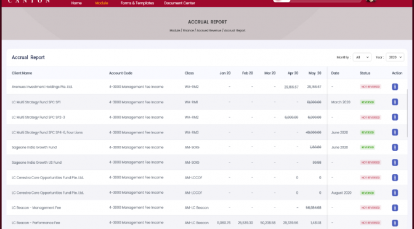Click the table's vertical scrollbar
The width and height of the screenshot is (414, 229).
click(407, 113)
